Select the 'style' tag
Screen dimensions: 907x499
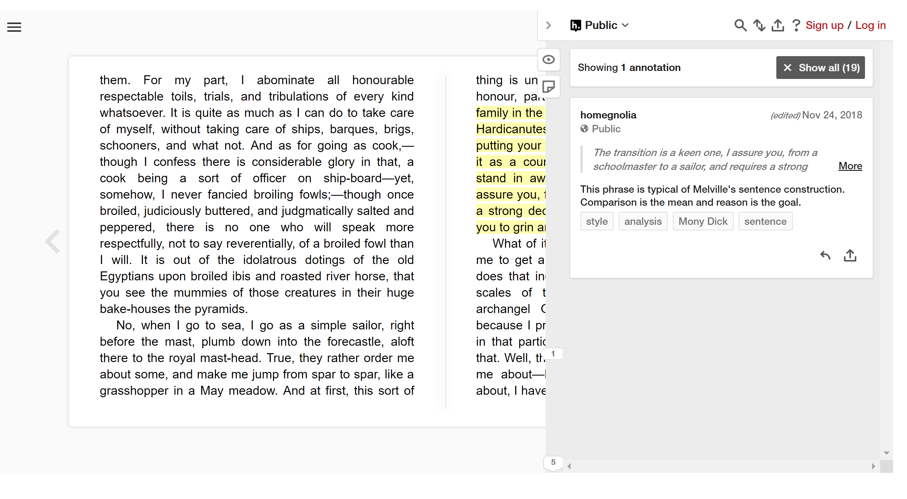tap(597, 221)
